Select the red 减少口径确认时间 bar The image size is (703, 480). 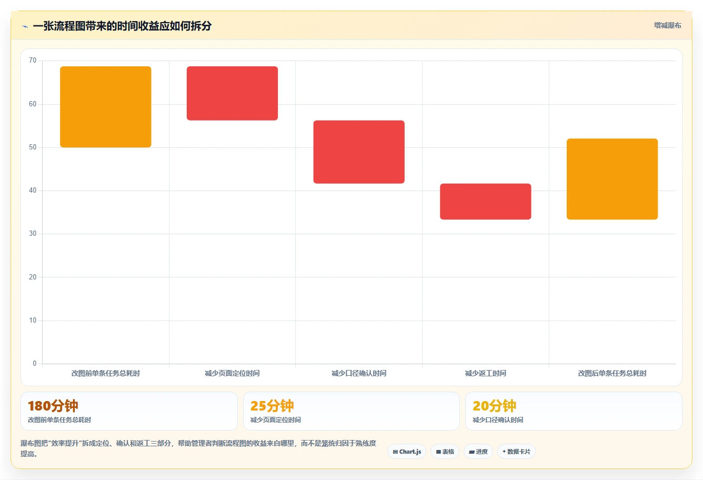coord(359,152)
